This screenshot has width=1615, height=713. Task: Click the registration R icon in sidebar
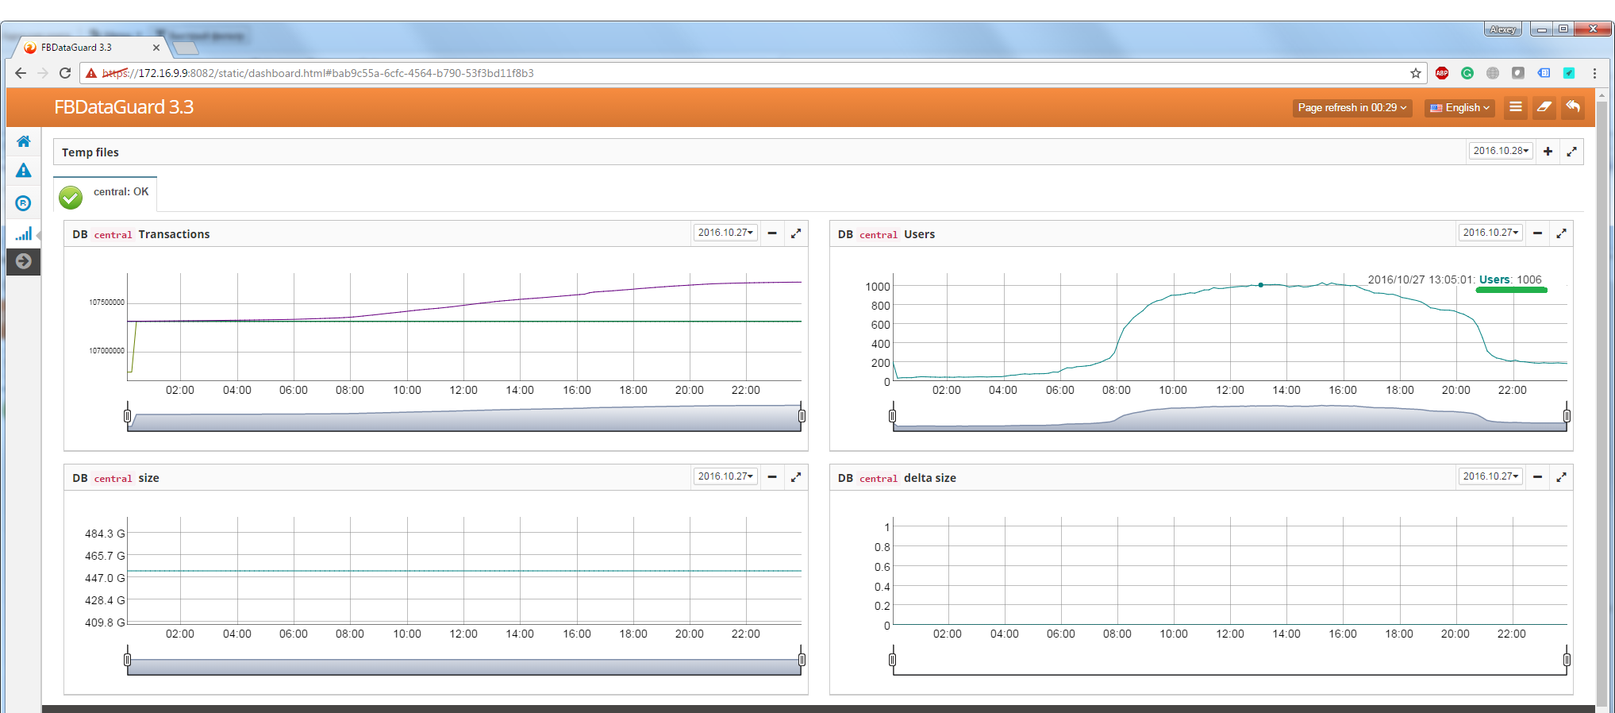(x=24, y=203)
